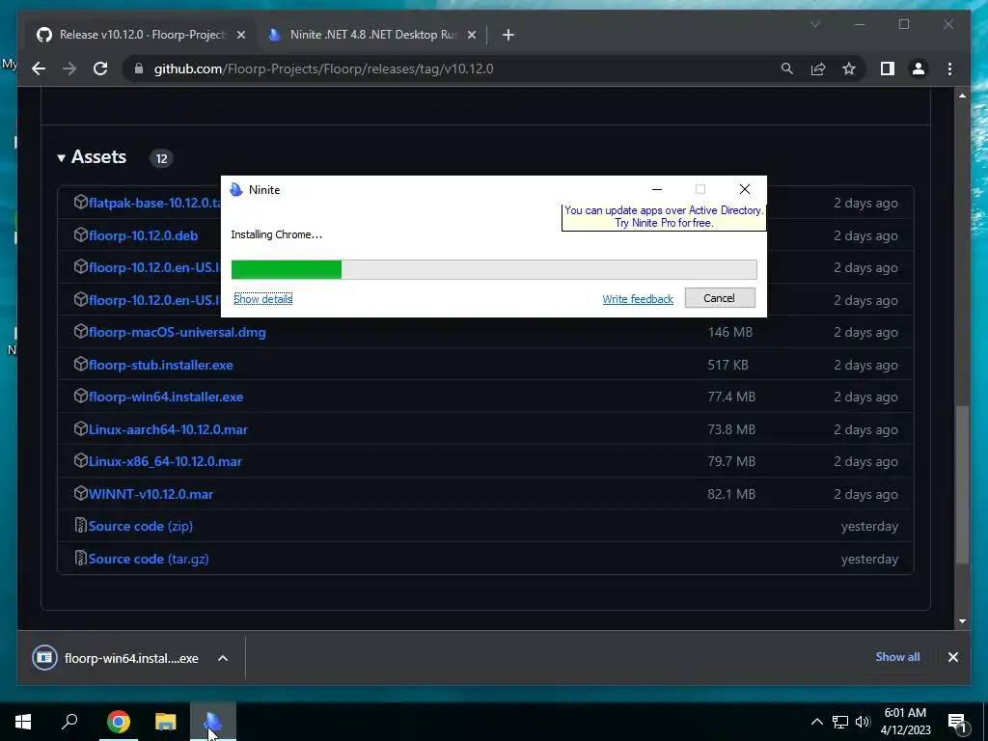Click package icon beside floorp-stub.installer.exe
988x741 pixels.
(80, 364)
